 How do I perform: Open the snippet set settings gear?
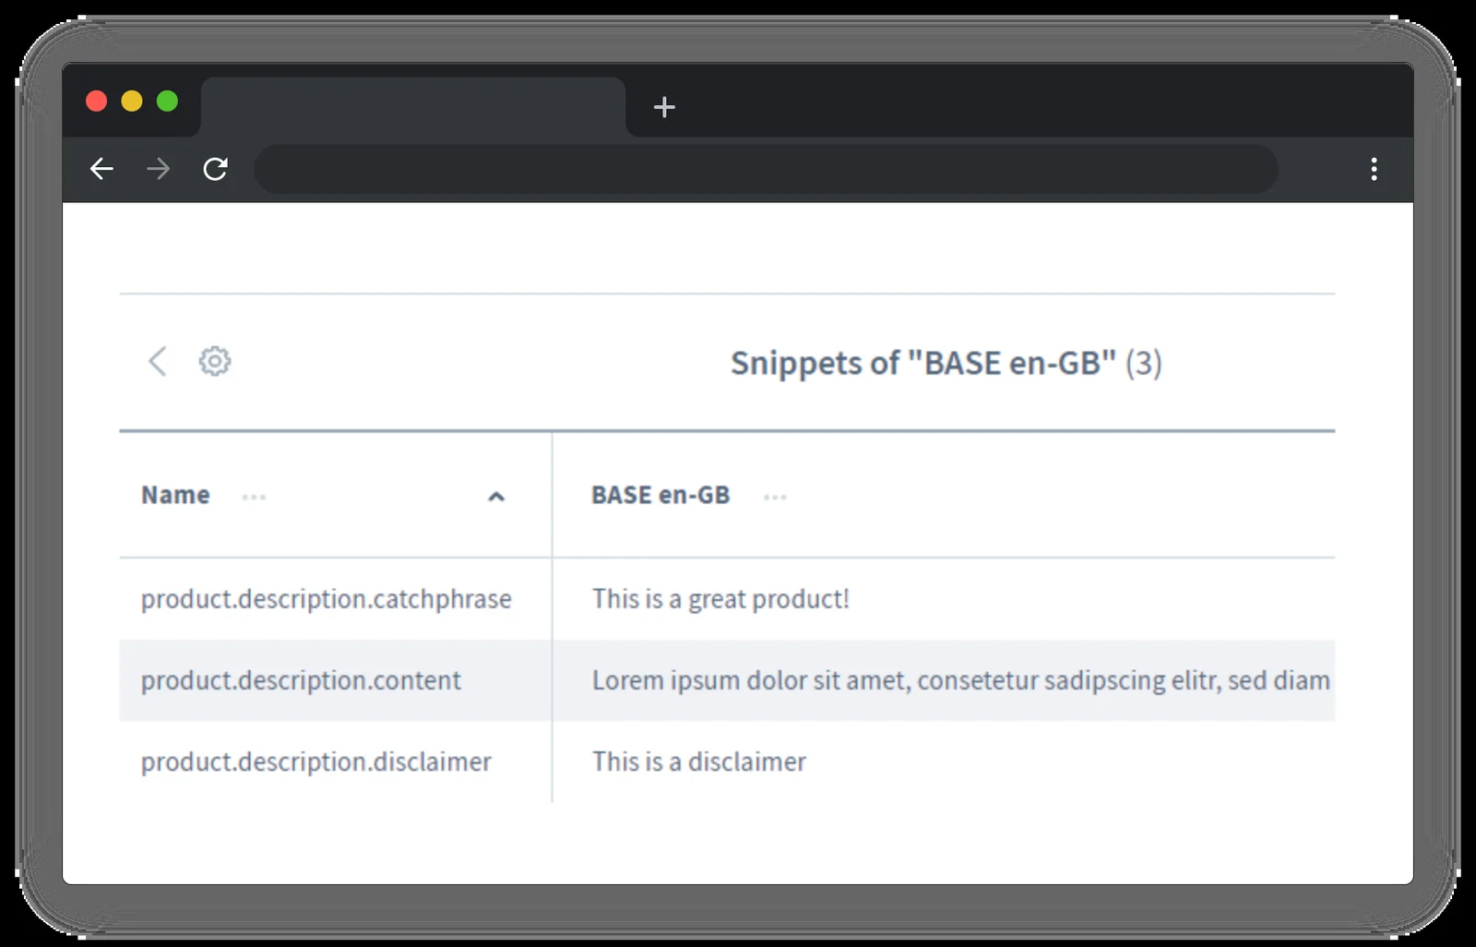[215, 361]
